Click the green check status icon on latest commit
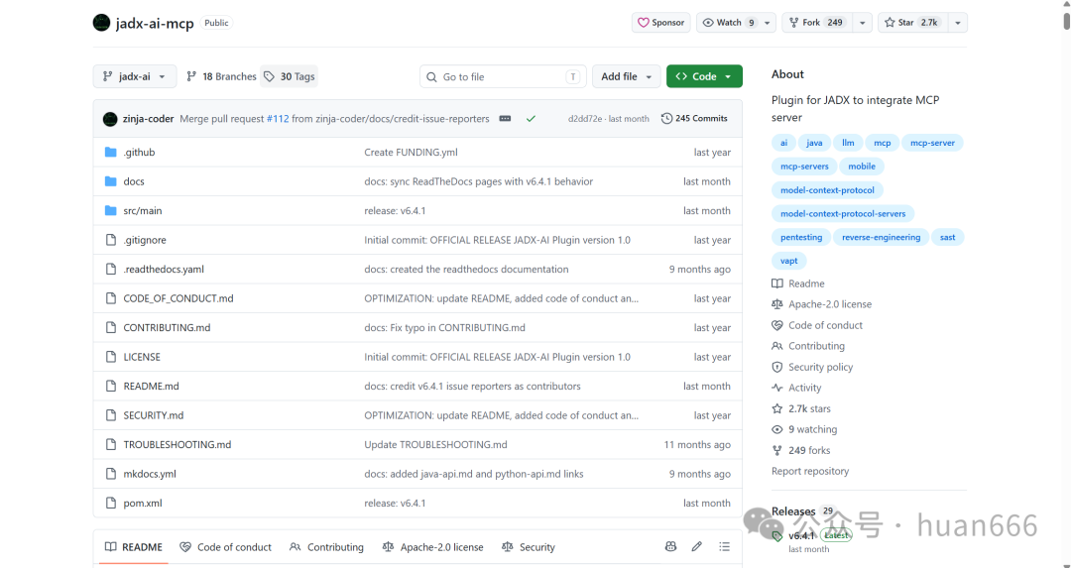Screen dimensions: 1071x568 531,119
